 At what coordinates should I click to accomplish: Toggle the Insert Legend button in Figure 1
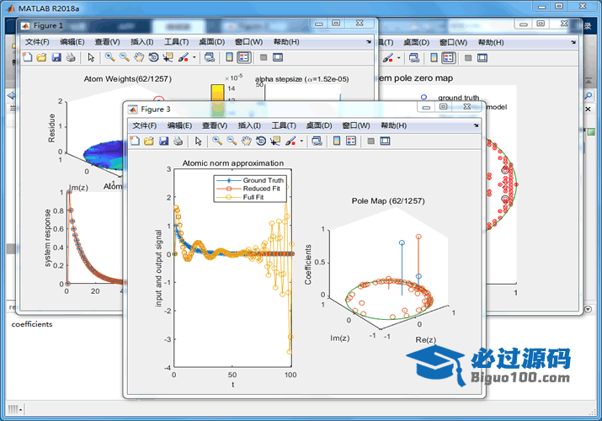pyautogui.click(x=243, y=57)
